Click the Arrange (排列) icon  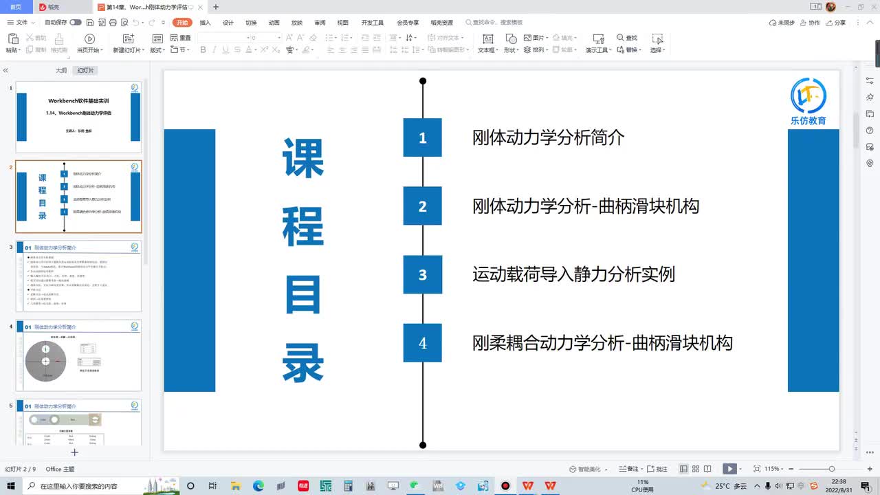pyautogui.click(x=527, y=49)
